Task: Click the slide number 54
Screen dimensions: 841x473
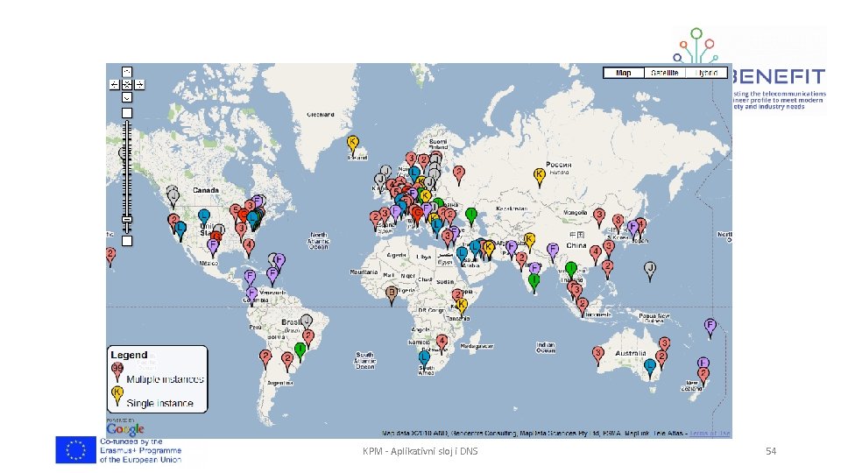Action: click(x=771, y=452)
